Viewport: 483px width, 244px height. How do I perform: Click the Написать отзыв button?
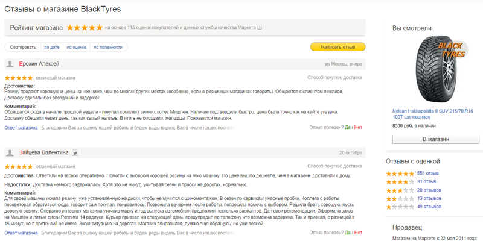click(x=338, y=47)
